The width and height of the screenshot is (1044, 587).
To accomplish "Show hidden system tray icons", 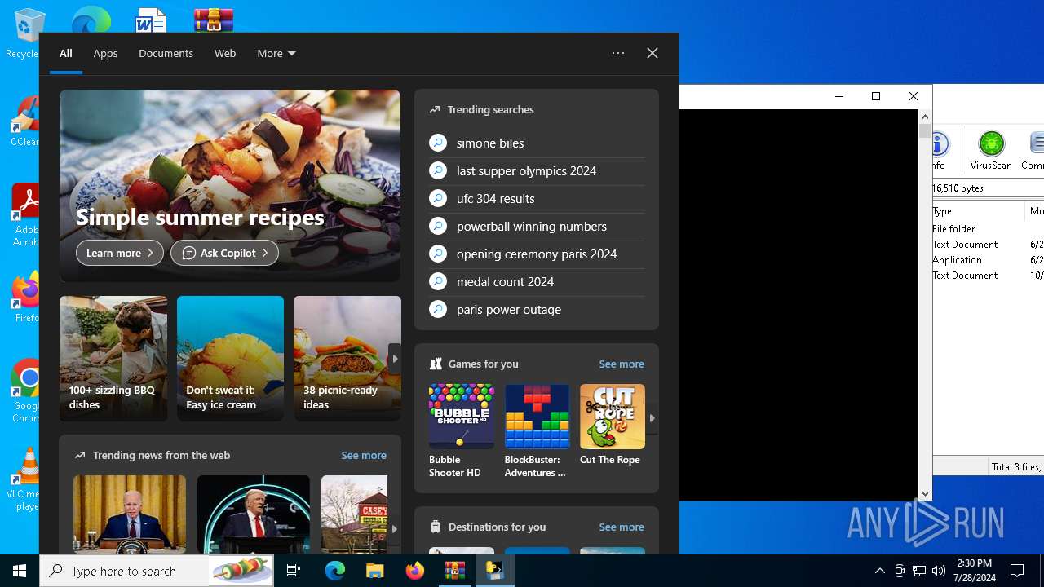I will (879, 571).
